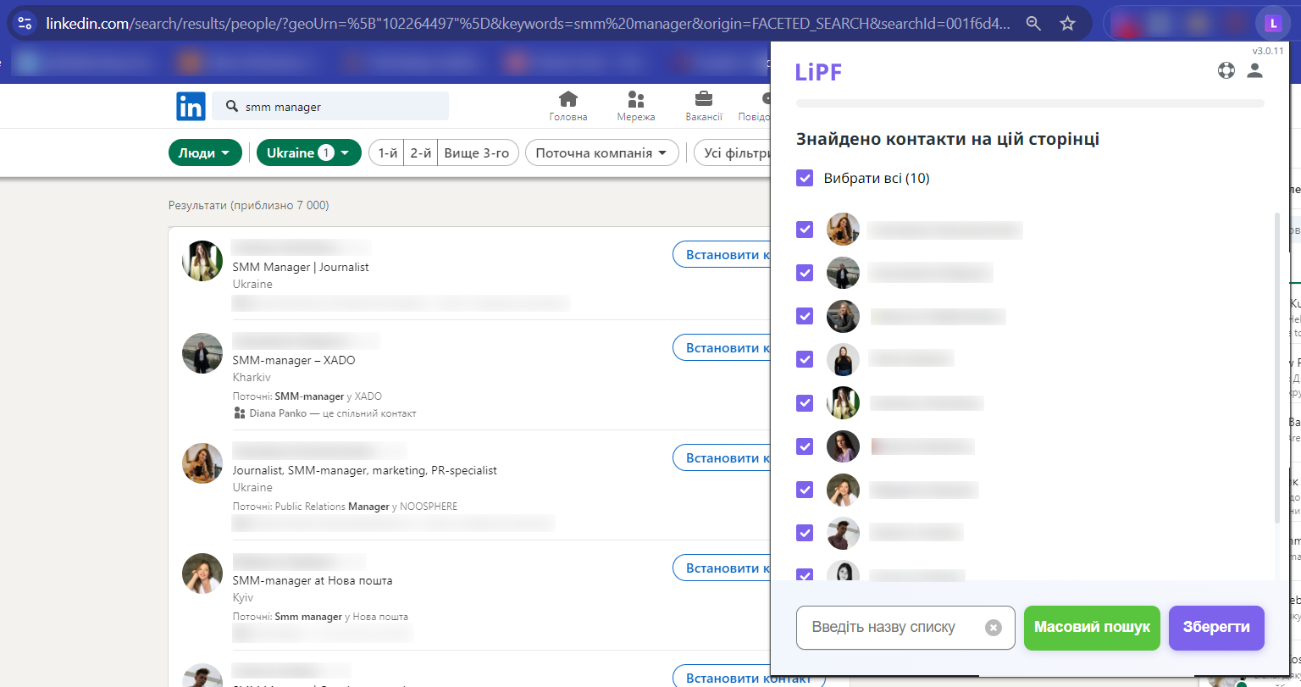Click the LiPF progress bar under the logo
The width and height of the screenshot is (1301, 687).
(1030, 103)
